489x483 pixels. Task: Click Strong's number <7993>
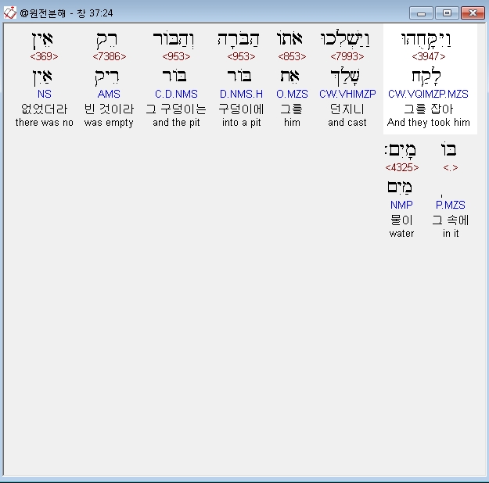[347, 56]
